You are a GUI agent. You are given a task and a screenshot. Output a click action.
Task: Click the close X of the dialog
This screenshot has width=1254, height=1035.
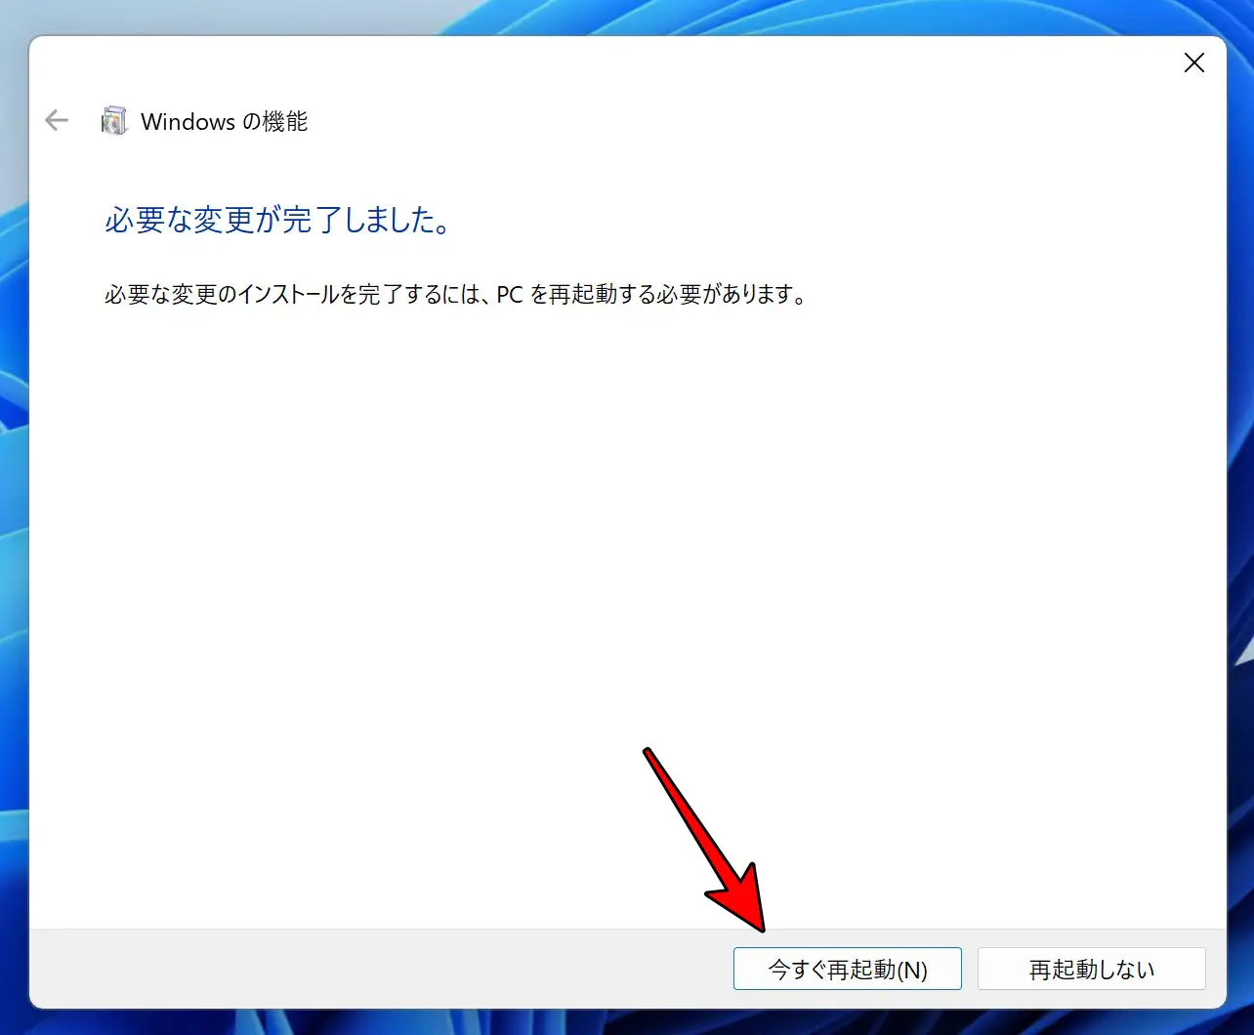tap(1193, 62)
